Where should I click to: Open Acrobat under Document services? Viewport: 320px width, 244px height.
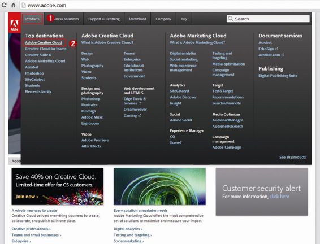pos(265,42)
